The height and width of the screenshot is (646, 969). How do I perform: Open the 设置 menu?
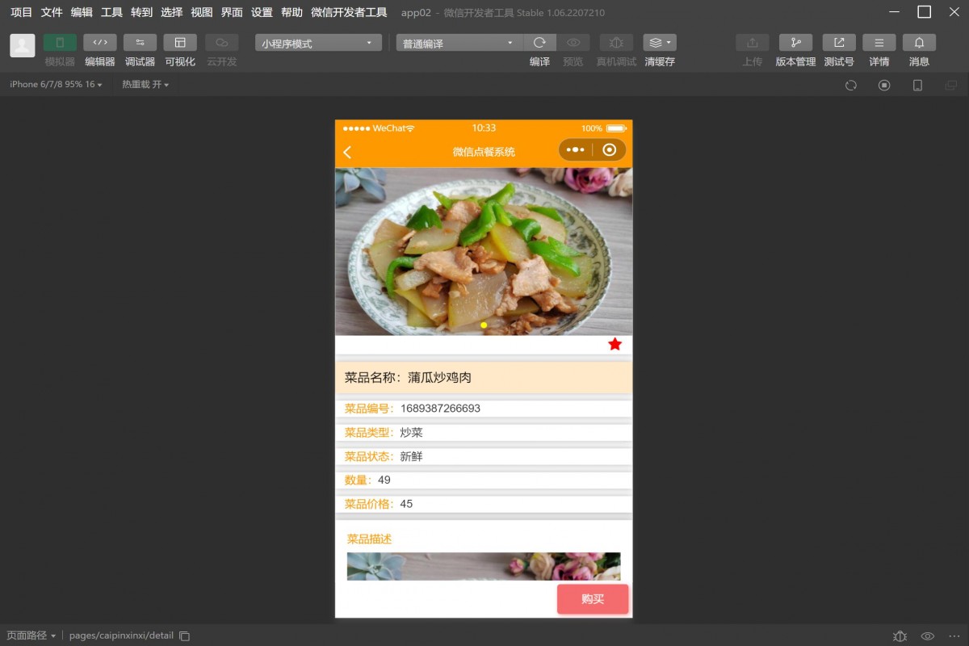point(262,12)
